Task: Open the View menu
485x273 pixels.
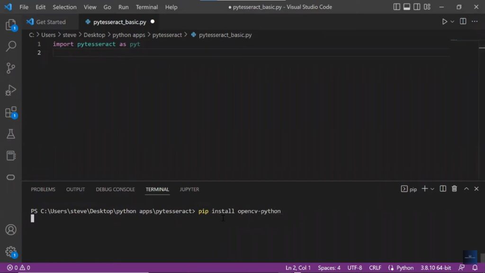Action: [90, 7]
